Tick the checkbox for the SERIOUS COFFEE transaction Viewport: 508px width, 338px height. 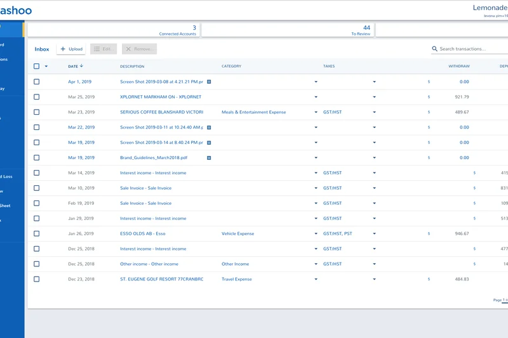point(37,112)
